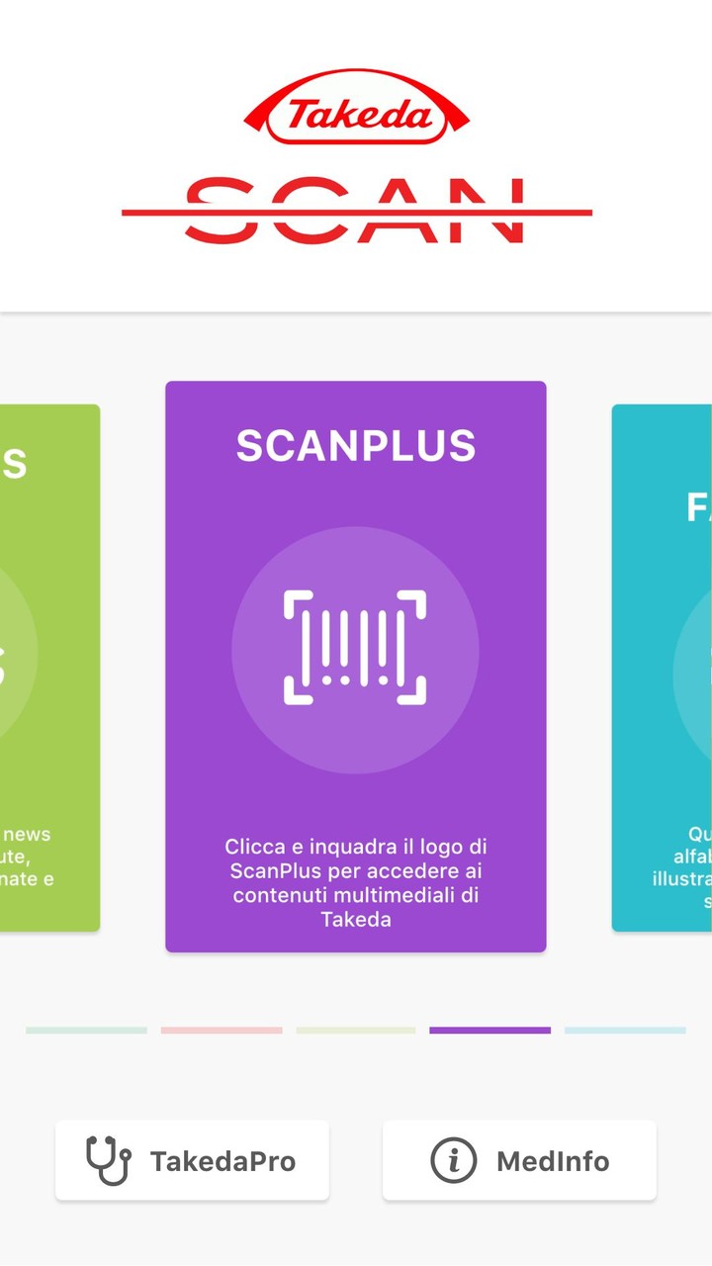
Task: Open the MedInfo button
Action: 519,1160
